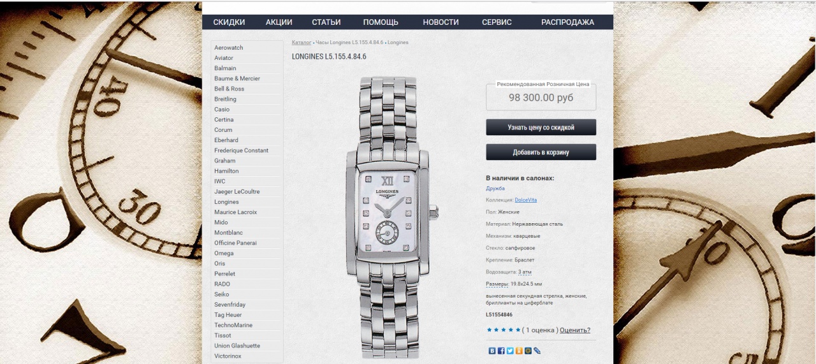The width and height of the screenshot is (816, 364).
Task: Click Добавить в корзину button
Action: pos(541,152)
